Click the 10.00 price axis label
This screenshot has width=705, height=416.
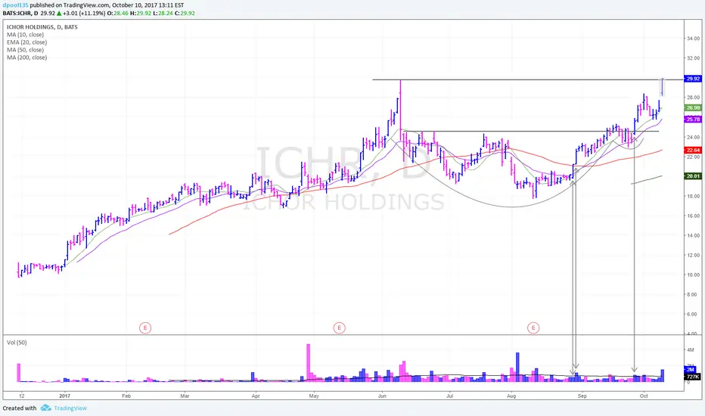pos(693,275)
